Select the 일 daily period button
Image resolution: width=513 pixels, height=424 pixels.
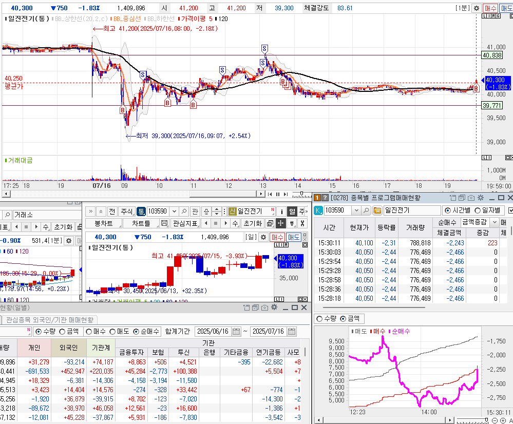tap(292, 211)
